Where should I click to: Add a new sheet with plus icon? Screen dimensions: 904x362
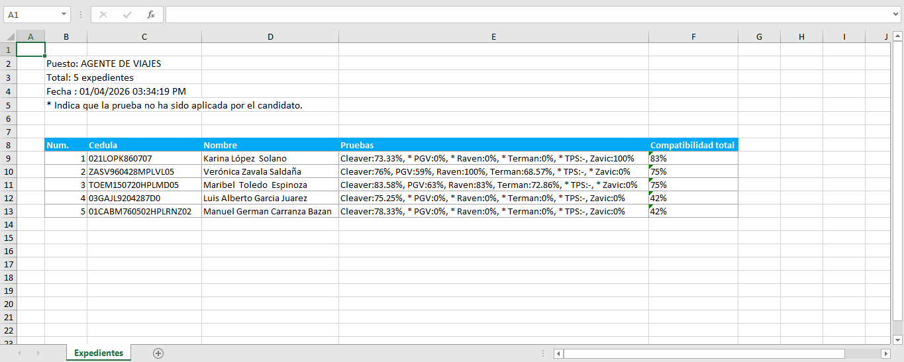click(x=158, y=353)
